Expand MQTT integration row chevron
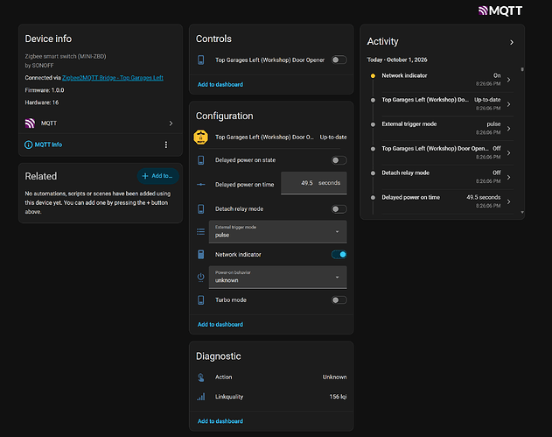 point(171,123)
